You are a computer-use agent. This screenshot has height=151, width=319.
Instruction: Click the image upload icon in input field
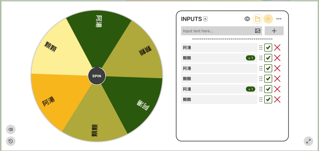point(258,31)
